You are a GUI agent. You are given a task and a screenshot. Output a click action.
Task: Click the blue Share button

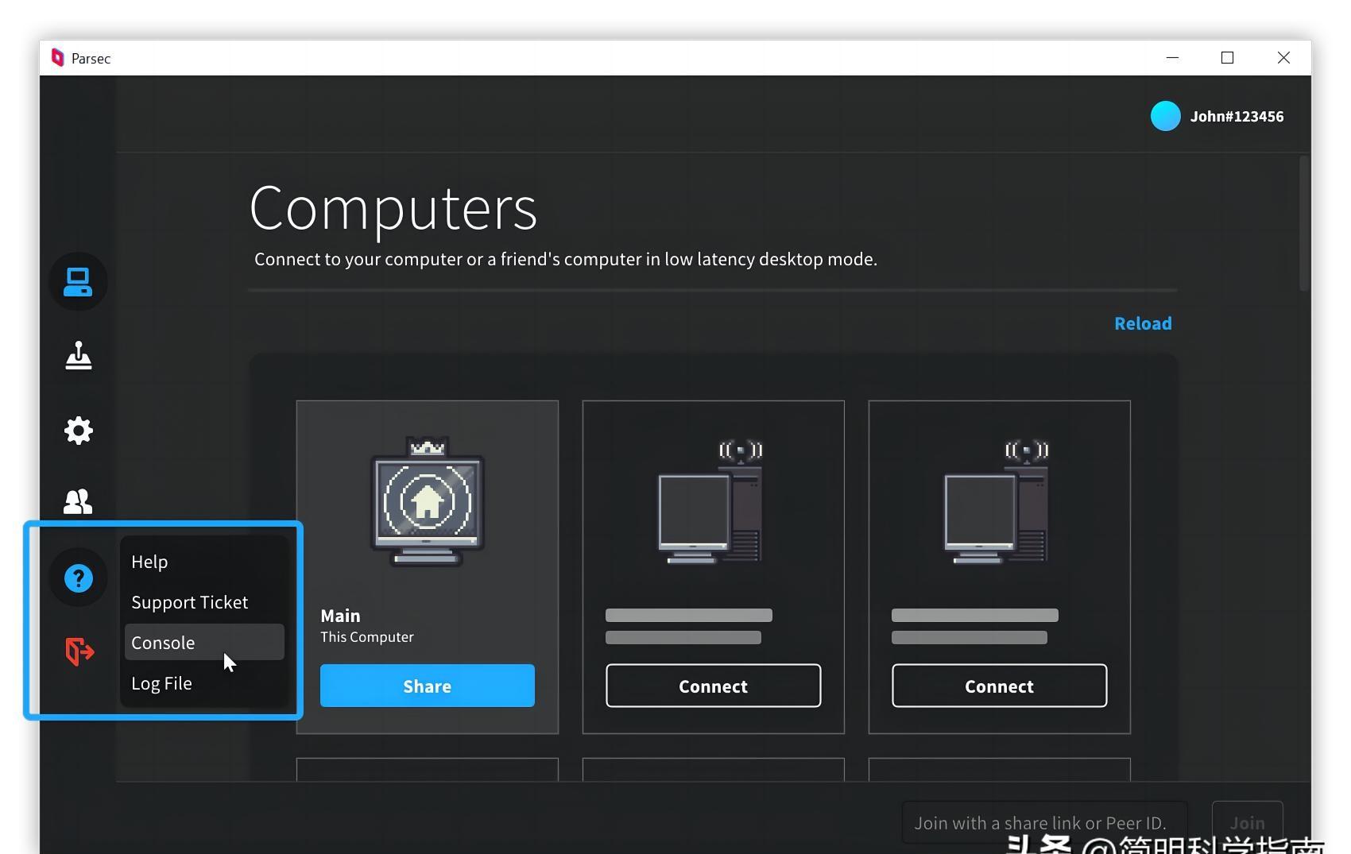(x=428, y=686)
